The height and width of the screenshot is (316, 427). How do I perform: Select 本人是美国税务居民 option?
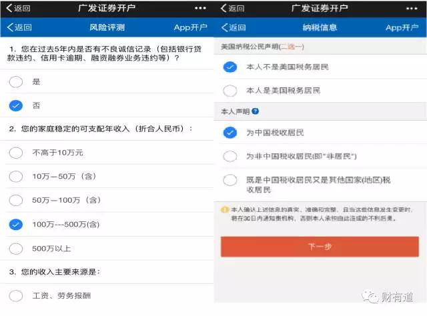tap(230, 90)
